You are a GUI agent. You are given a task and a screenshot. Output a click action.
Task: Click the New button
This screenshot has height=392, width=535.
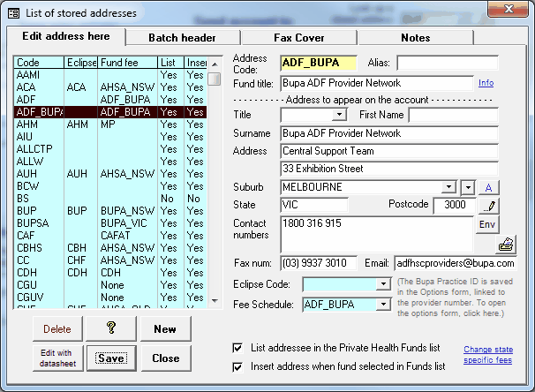click(165, 329)
